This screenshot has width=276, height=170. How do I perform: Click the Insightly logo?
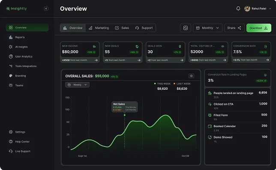click(x=16, y=9)
